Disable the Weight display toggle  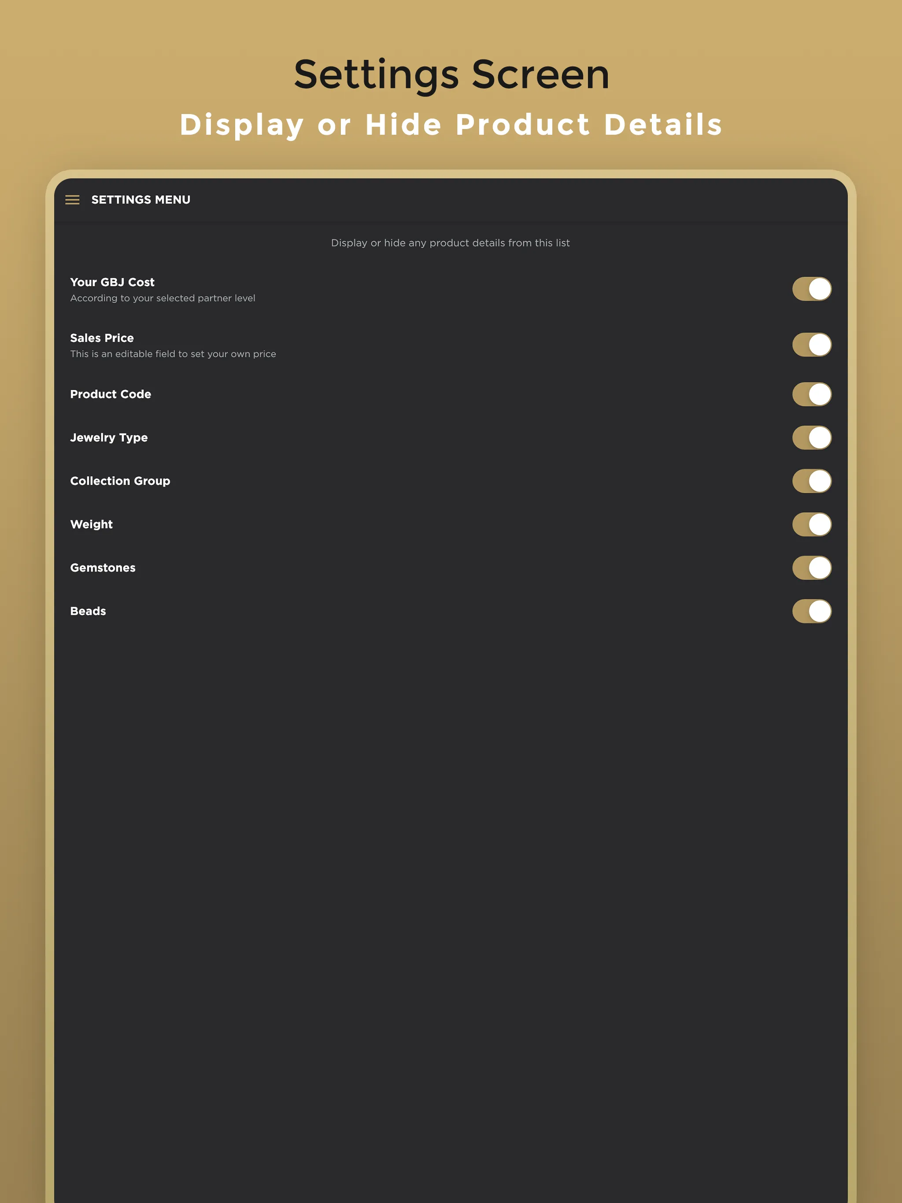coord(810,524)
